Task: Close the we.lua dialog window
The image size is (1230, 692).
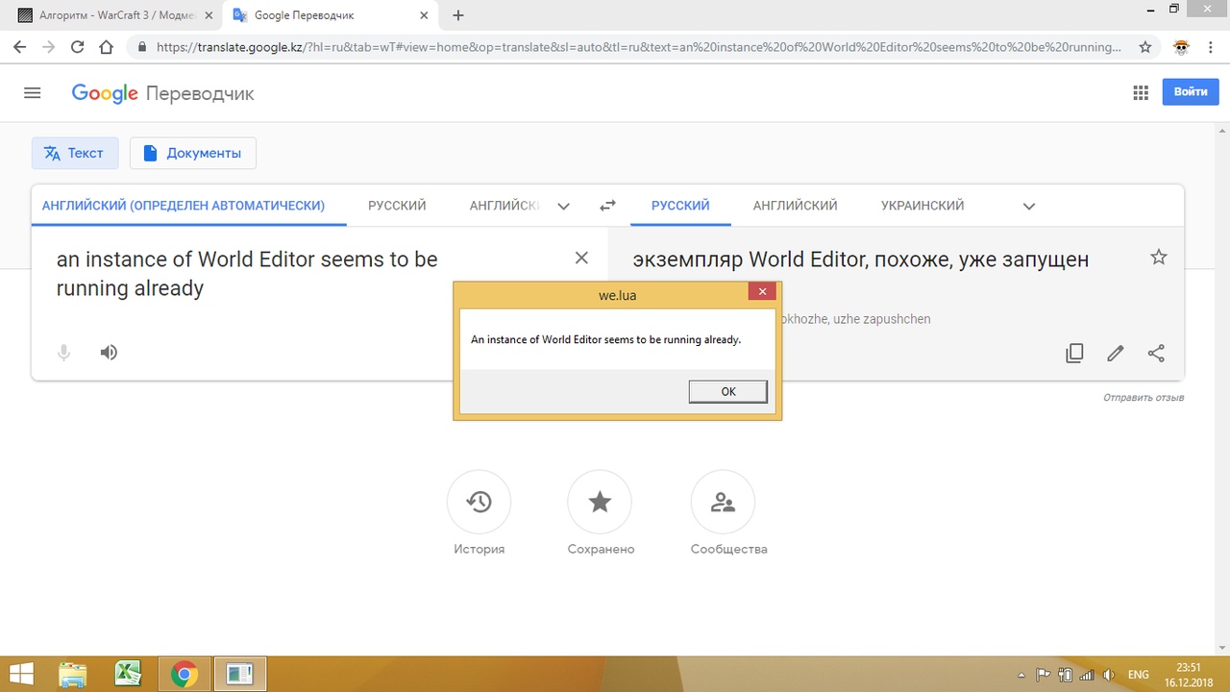Action: click(x=761, y=292)
